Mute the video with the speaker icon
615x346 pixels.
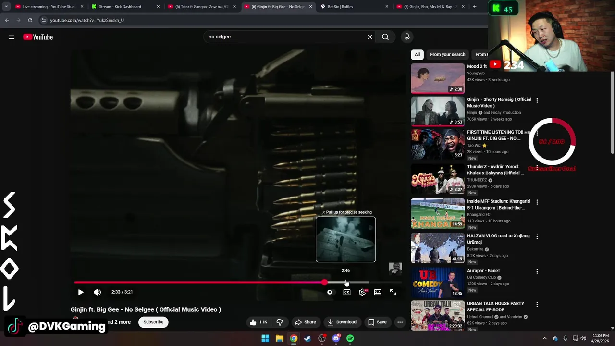click(x=97, y=292)
